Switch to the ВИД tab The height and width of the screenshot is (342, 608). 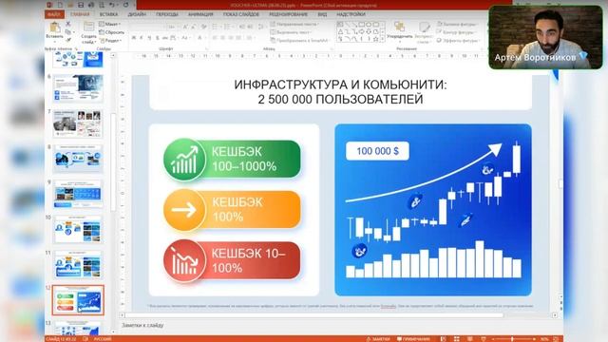pos(322,14)
